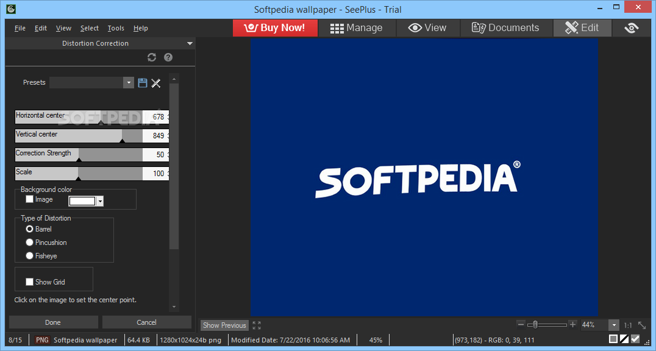Click the zoom slider handle
656x351 pixels.
coord(535,325)
